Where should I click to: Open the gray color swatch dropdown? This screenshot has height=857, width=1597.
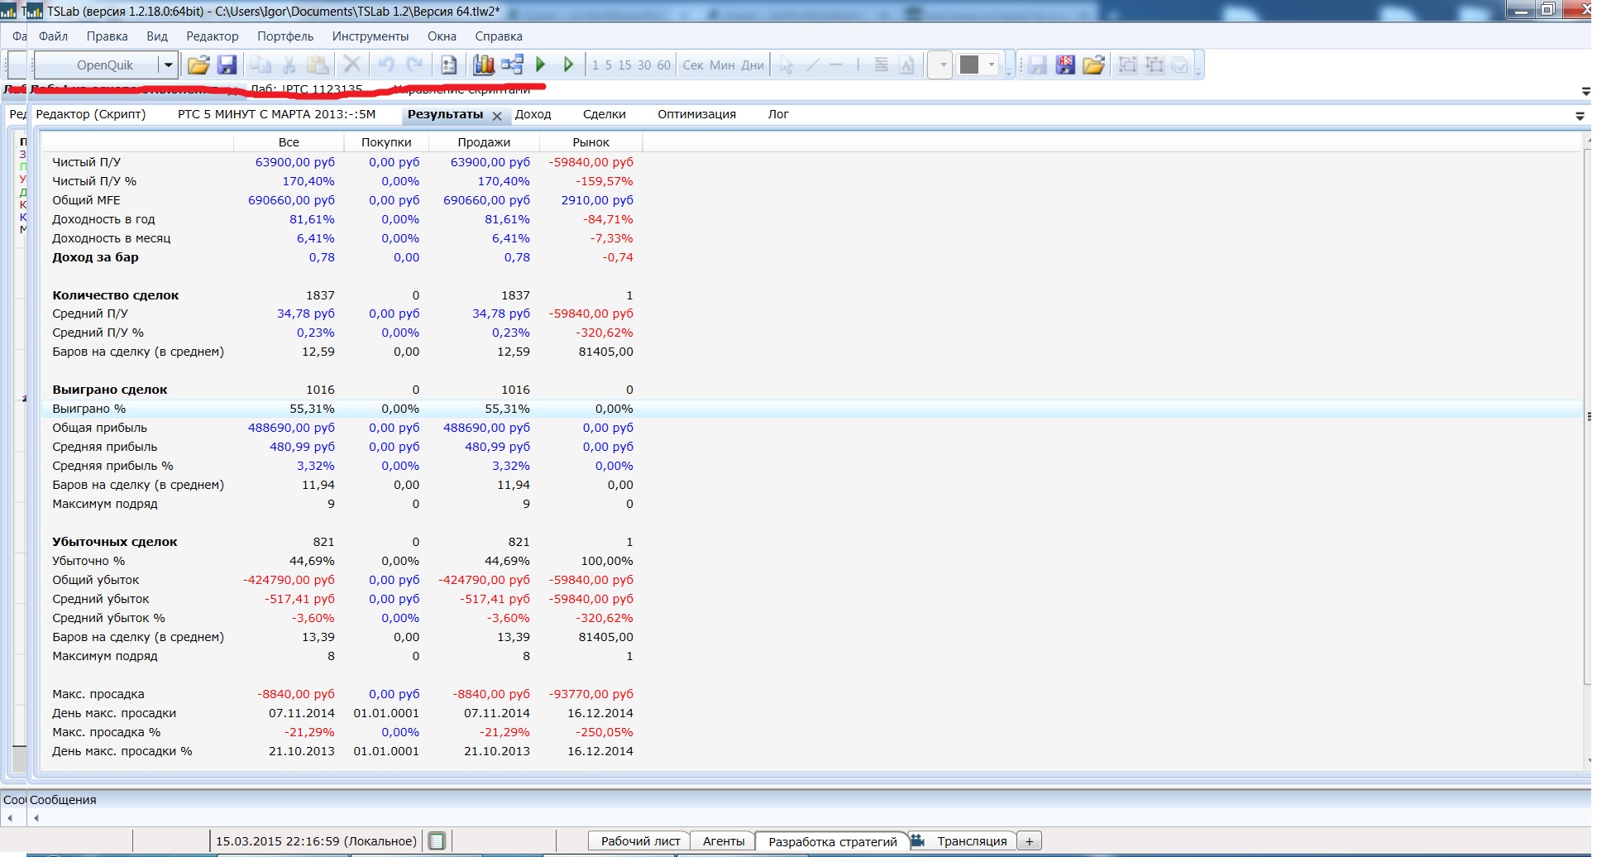point(991,65)
